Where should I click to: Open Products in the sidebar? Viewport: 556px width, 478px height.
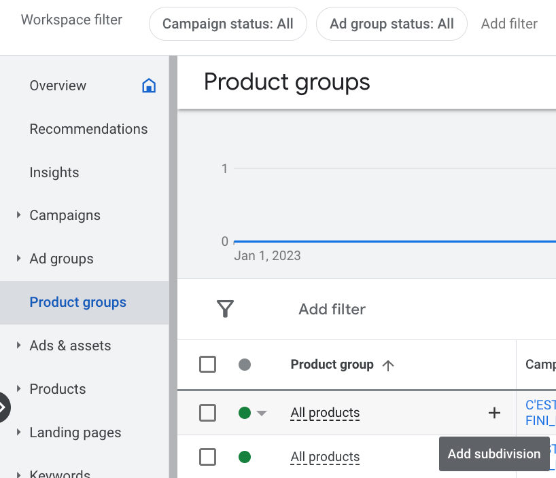(x=58, y=389)
